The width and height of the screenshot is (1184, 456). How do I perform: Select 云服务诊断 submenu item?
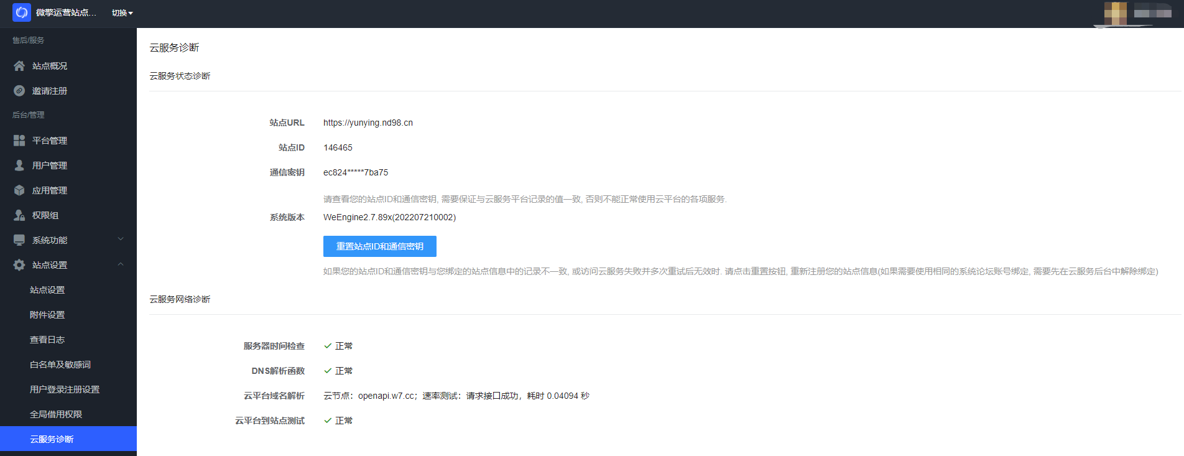point(68,439)
